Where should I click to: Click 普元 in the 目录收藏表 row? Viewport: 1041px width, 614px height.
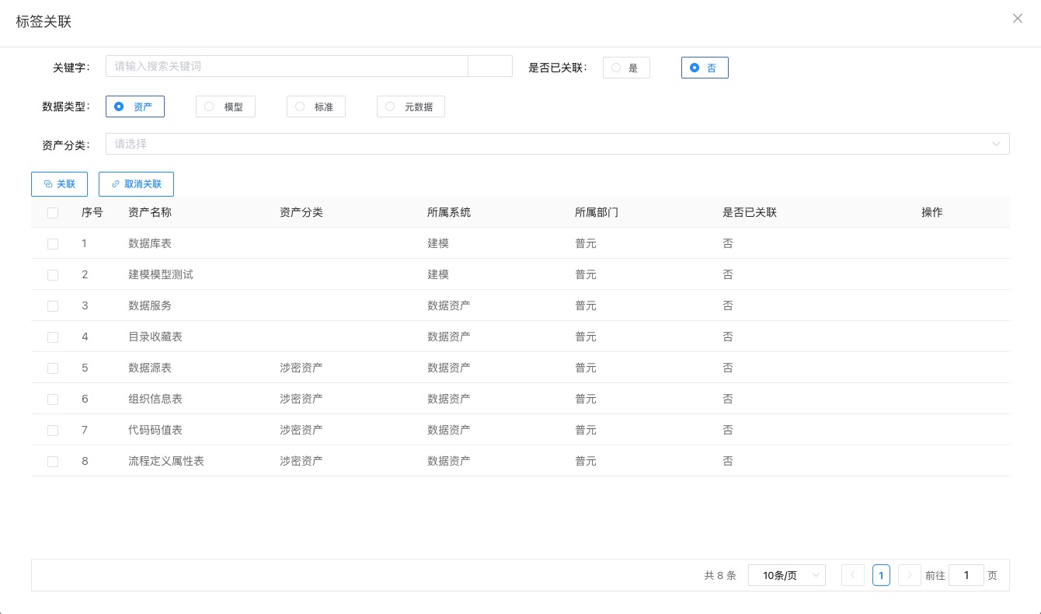pos(586,337)
